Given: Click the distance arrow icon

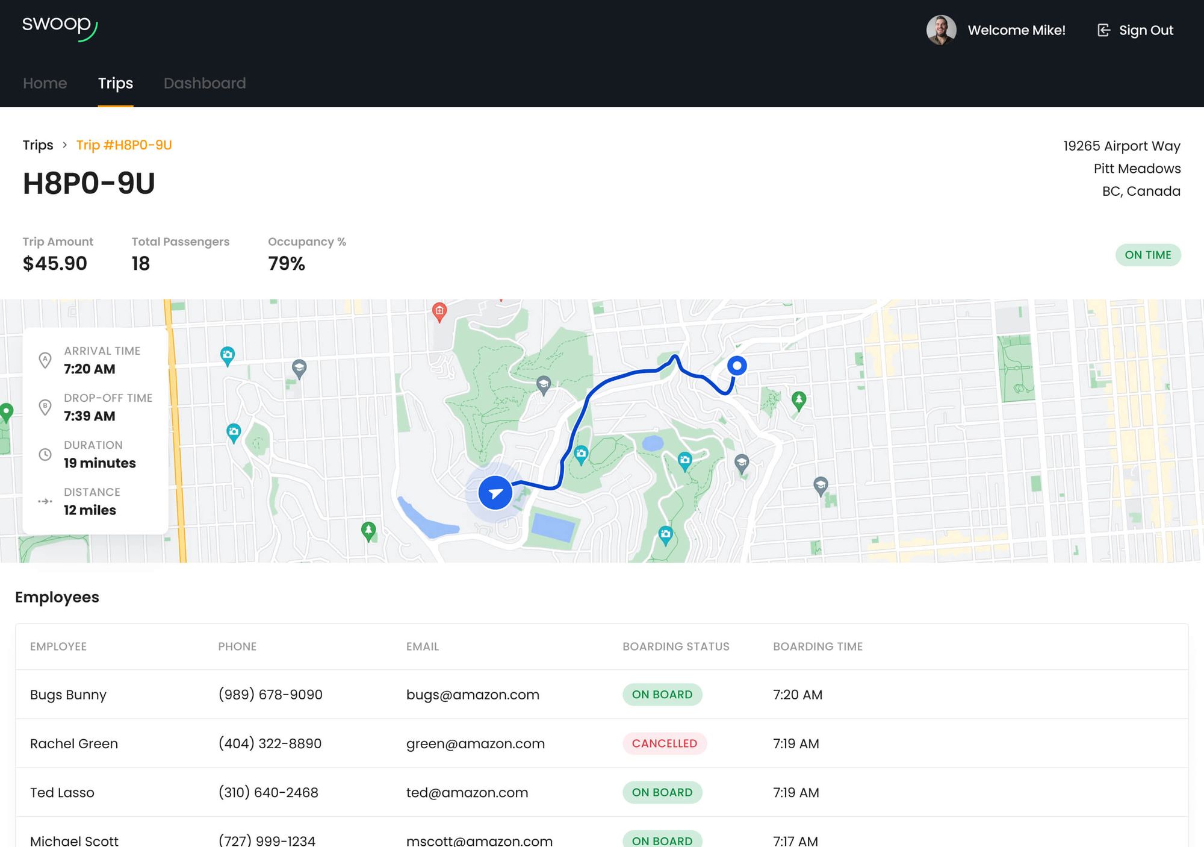Looking at the screenshot, I should 45,501.
